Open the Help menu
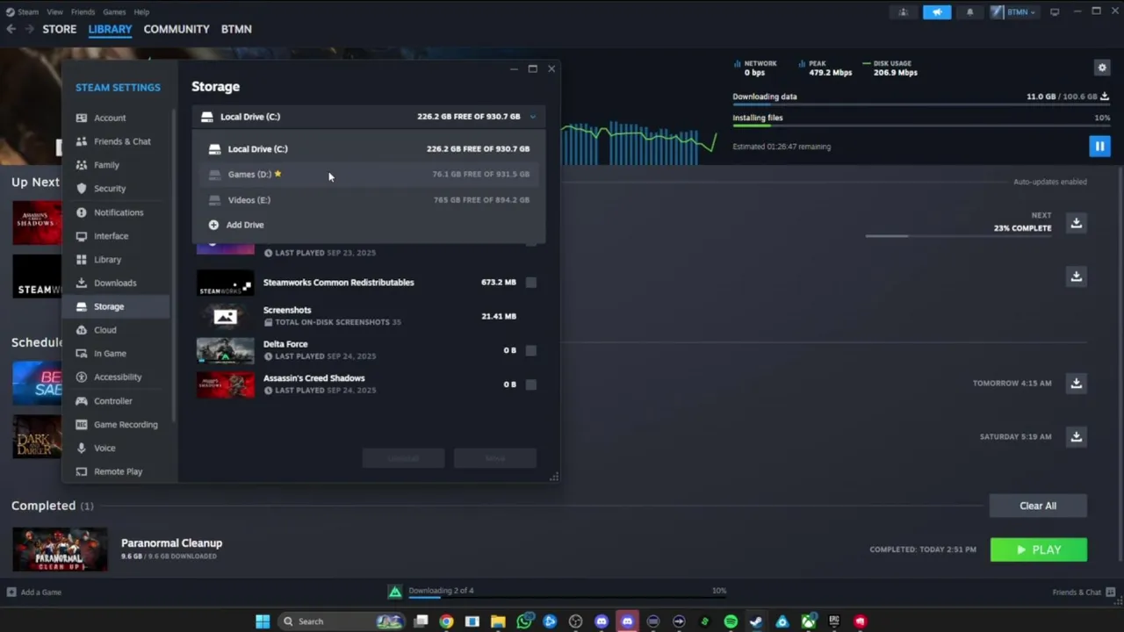 click(141, 12)
